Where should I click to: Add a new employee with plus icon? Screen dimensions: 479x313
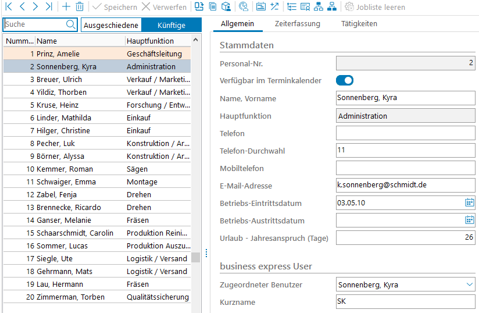pyautogui.click(x=66, y=7)
